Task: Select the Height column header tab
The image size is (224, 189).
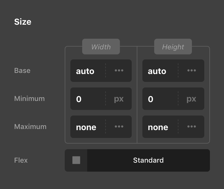Action: [173, 47]
